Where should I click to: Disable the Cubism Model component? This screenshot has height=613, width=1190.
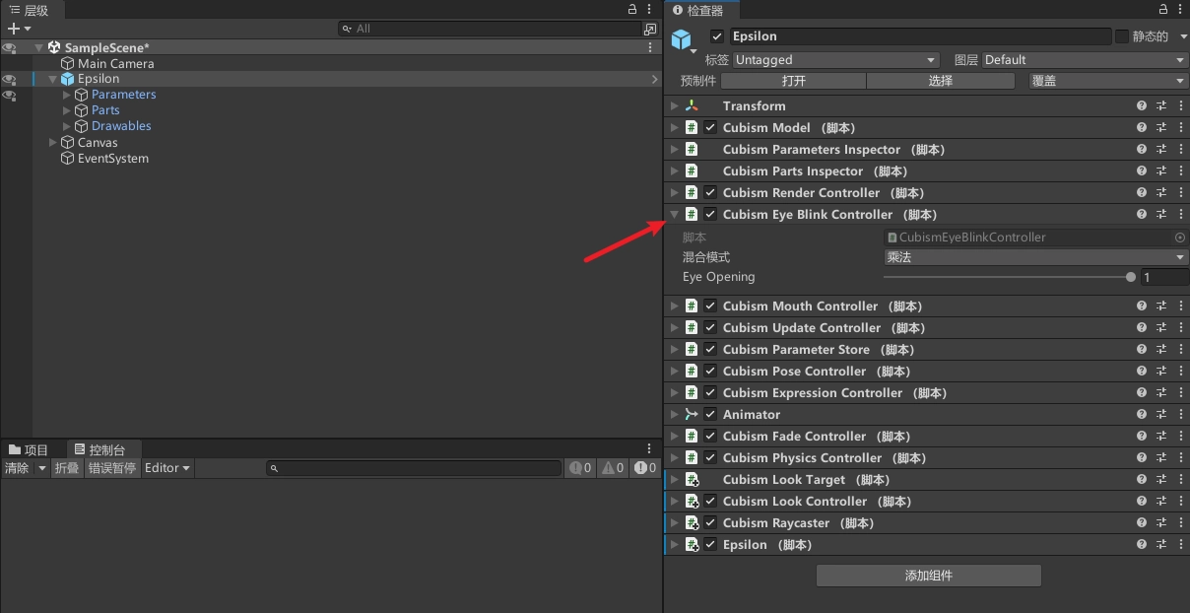(x=710, y=127)
